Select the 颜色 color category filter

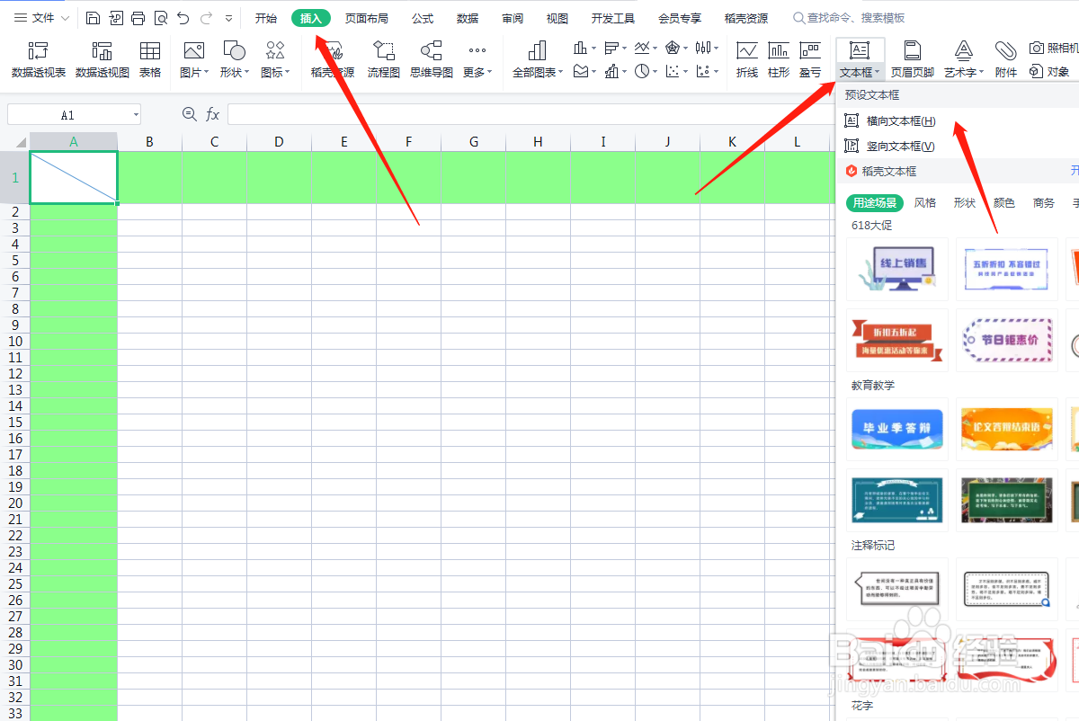click(x=1004, y=203)
